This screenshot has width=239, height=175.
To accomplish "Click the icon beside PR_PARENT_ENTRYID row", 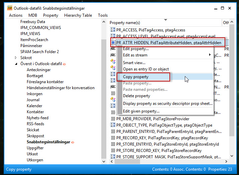I will pyautogui.click(x=113, y=131).
